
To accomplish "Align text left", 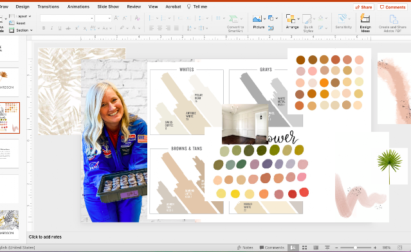I will tap(151, 28).
